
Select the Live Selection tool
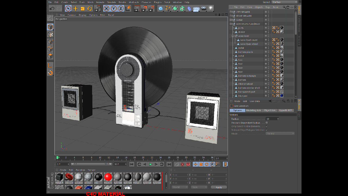click(67, 8)
